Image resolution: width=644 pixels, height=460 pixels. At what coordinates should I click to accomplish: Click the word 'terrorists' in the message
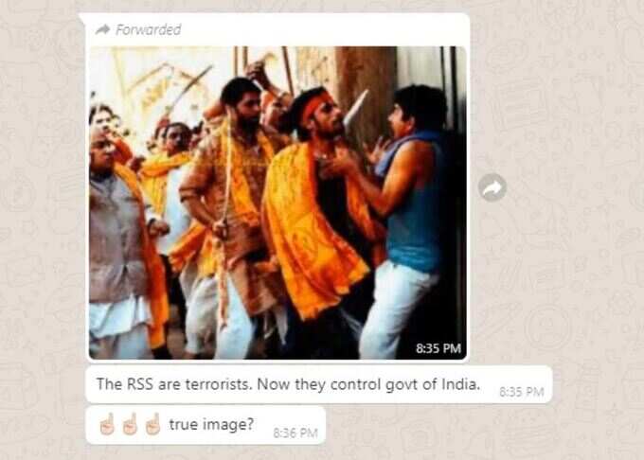click(x=219, y=384)
